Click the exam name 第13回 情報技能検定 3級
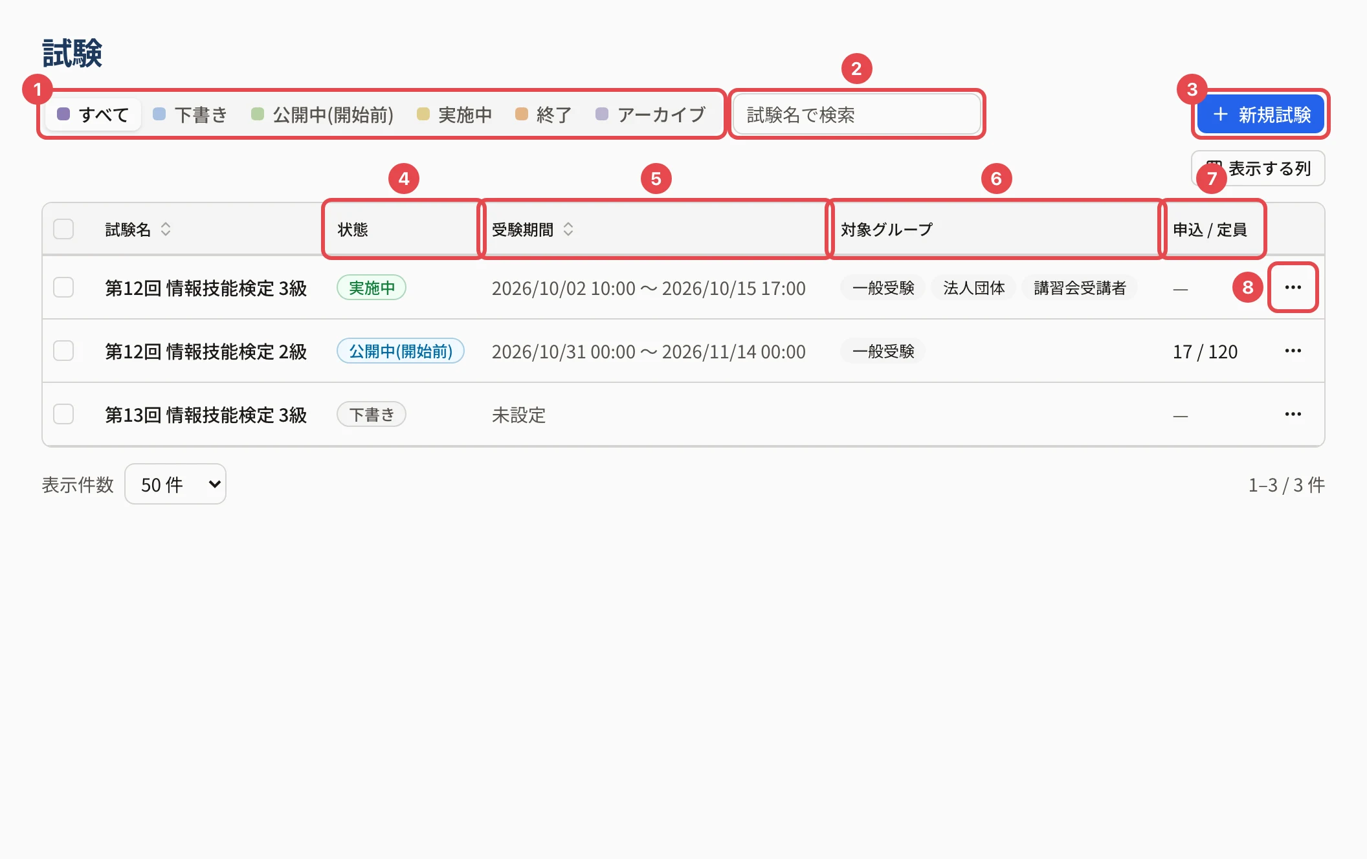 [x=206, y=415]
